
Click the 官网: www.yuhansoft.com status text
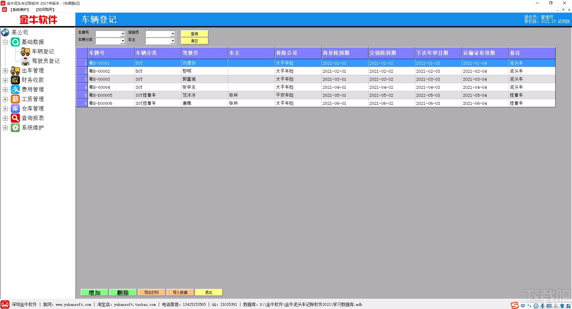67,304
